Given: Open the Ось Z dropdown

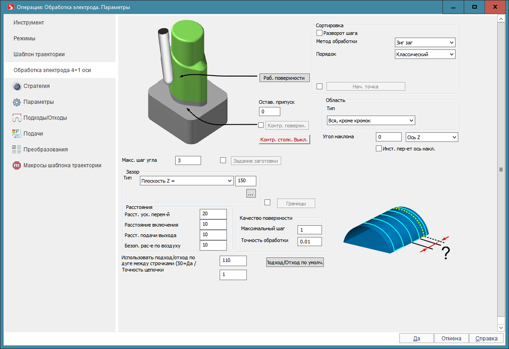Looking at the screenshot, I should click(432, 137).
